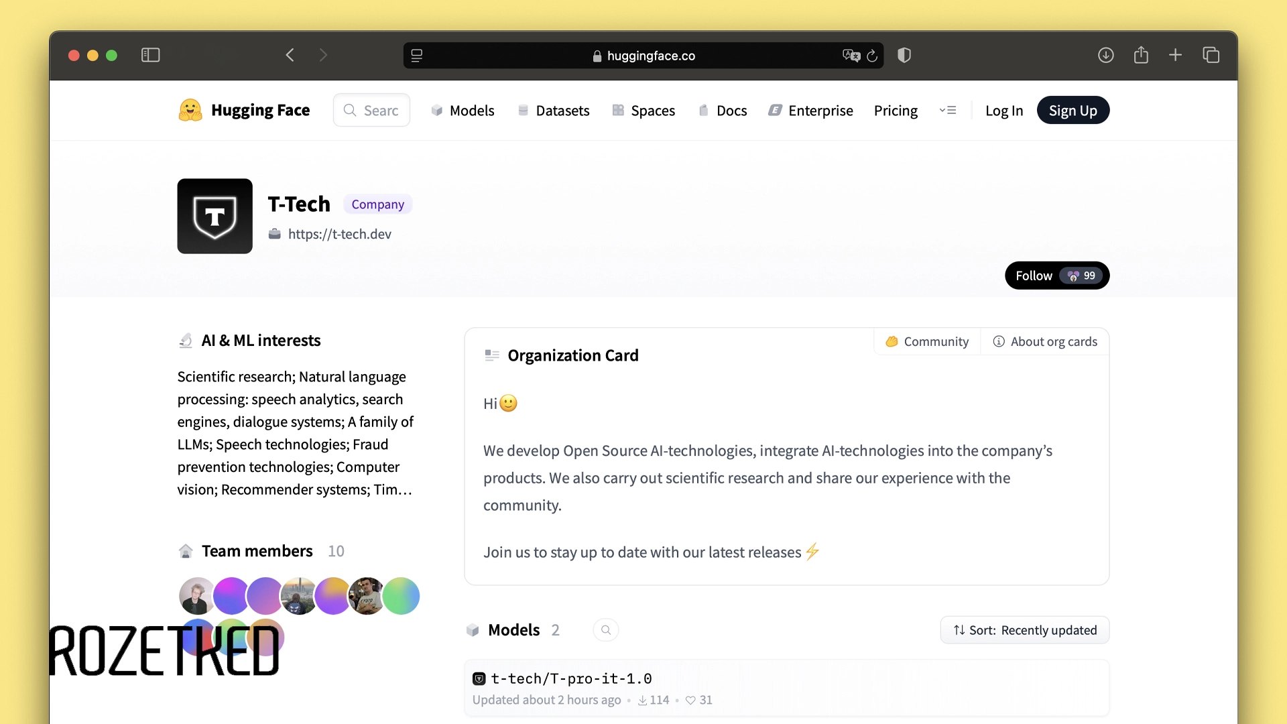Go back with Safari back arrow
The width and height of the screenshot is (1287, 724).
(290, 55)
